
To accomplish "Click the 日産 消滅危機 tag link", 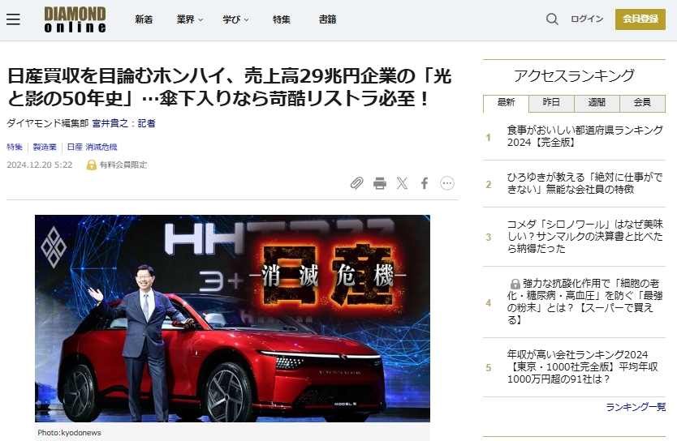I will (x=93, y=147).
